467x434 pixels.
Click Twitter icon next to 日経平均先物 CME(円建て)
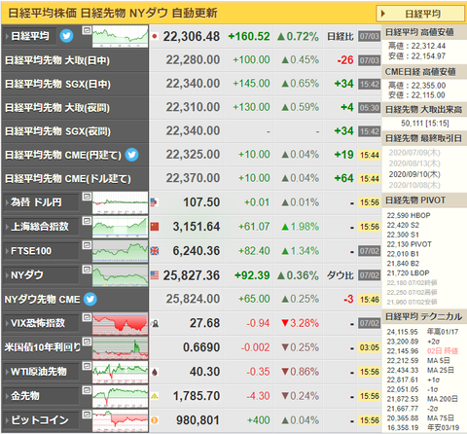click(x=131, y=155)
